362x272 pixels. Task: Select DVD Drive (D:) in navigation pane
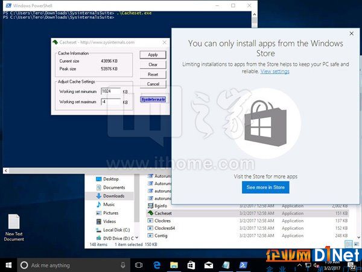(118, 238)
